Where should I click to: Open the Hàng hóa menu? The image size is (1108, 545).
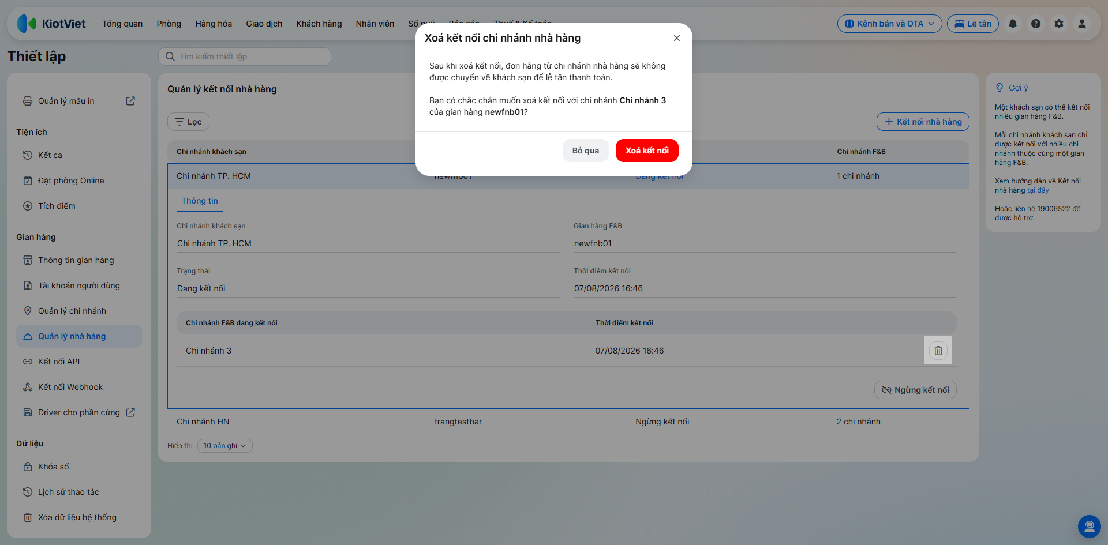[214, 24]
